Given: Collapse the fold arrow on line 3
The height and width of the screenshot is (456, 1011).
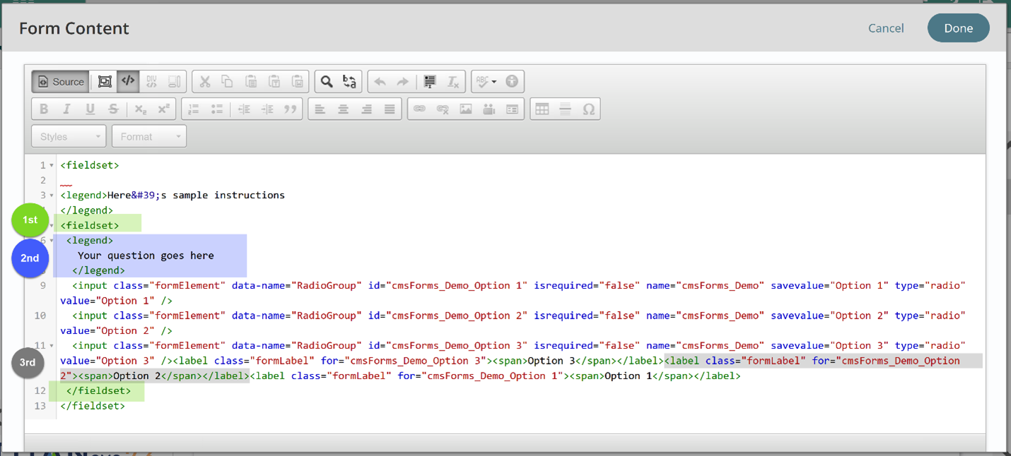Looking at the screenshot, I should click(52, 196).
